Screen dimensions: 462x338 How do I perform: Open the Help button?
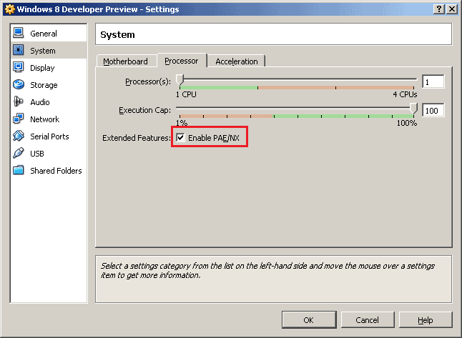426,319
